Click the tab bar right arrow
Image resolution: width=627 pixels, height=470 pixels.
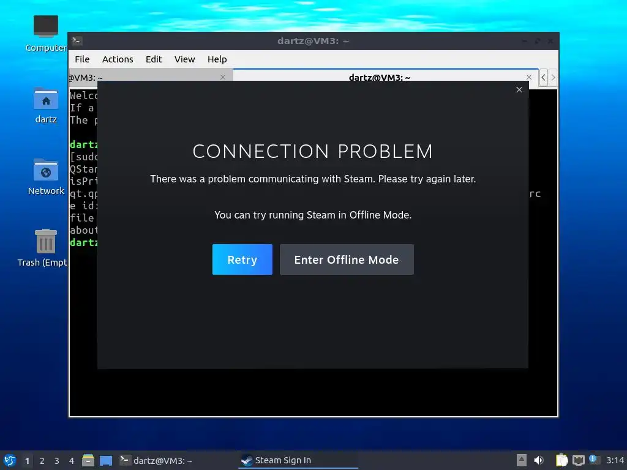click(553, 77)
